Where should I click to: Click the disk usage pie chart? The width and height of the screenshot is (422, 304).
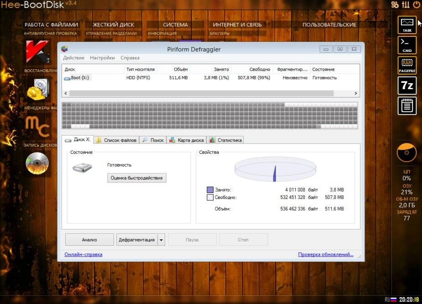tap(275, 169)
